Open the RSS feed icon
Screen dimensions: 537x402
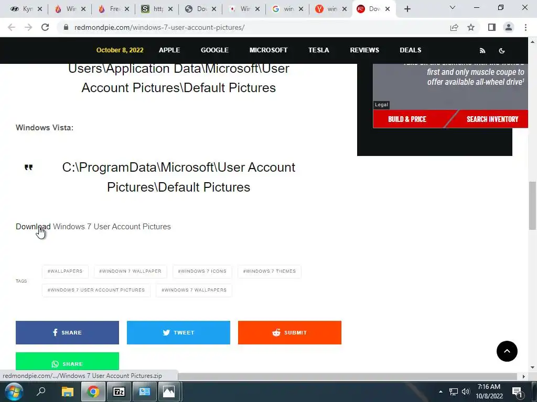pyautogui.click(x=482, y=51)
